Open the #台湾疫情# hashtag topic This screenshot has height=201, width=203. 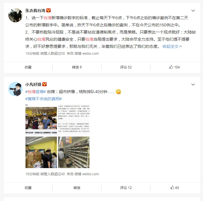(35, 92)
